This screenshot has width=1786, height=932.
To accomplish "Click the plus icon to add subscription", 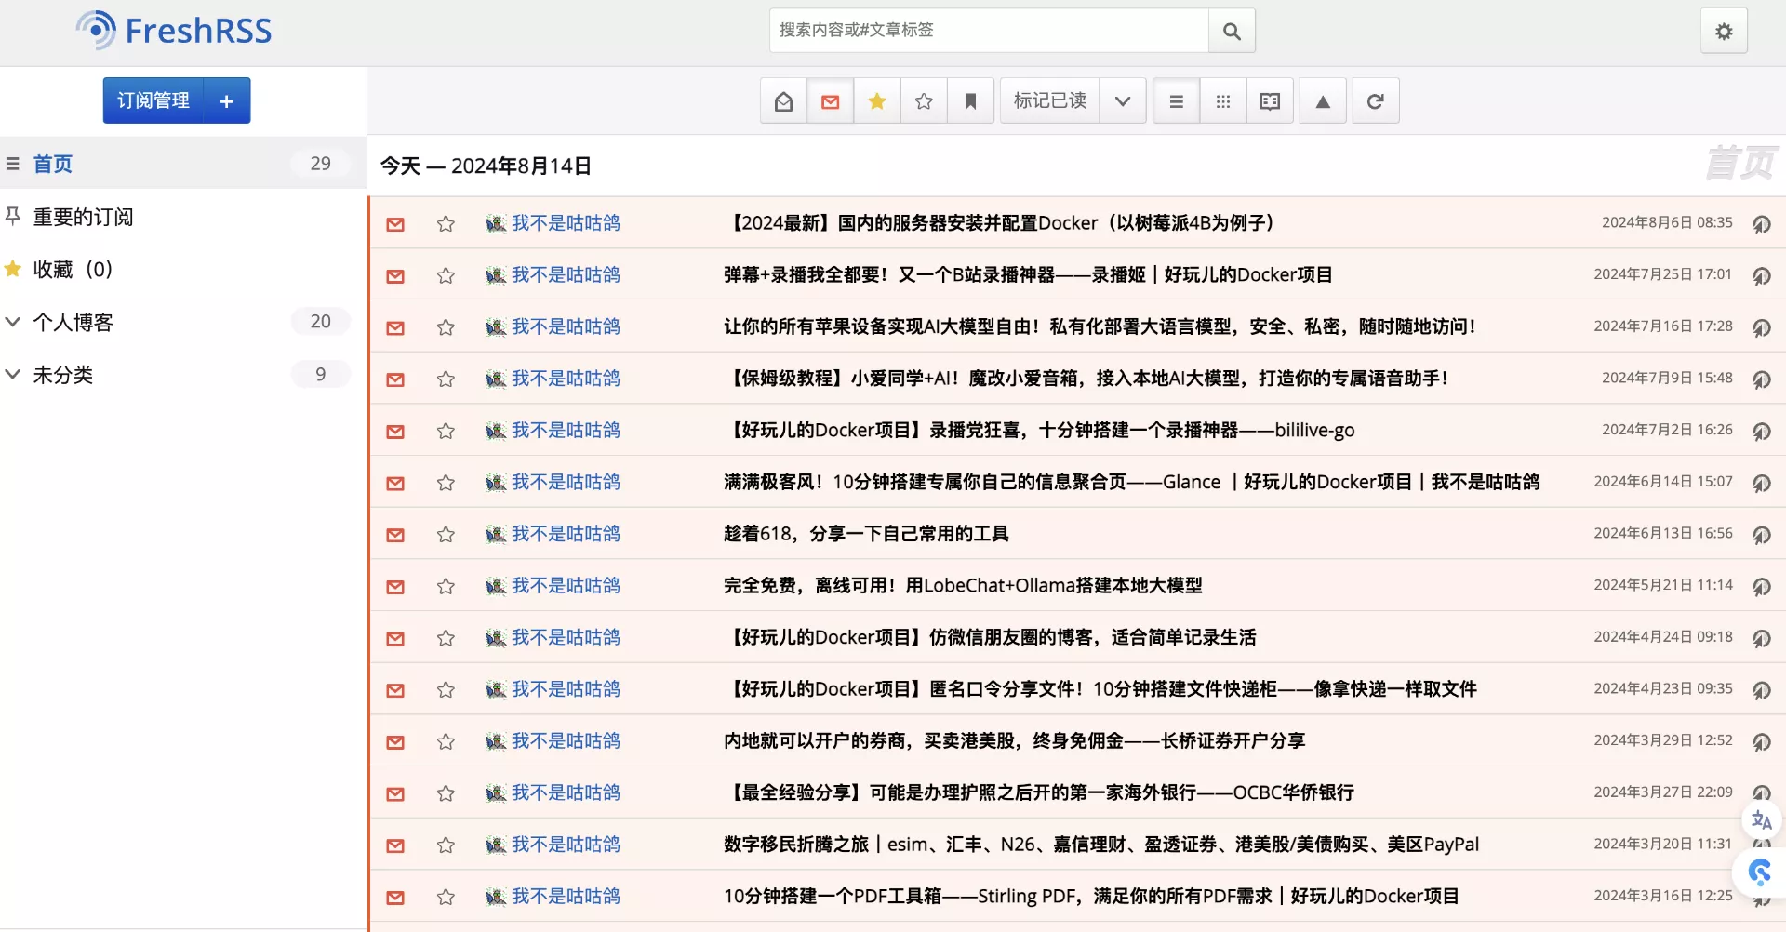I will tap(227, 100).
